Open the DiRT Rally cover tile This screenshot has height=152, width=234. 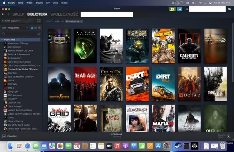pyautogui.click(x=163, y=84)
